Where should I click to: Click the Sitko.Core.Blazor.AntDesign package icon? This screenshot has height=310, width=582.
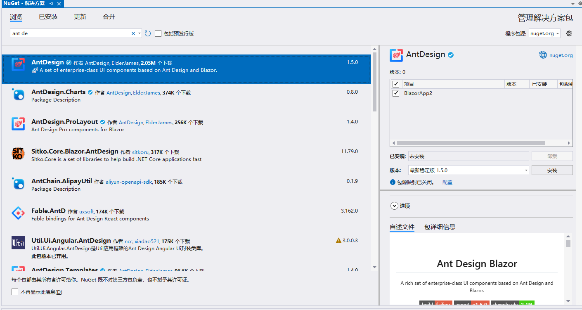click(18, 154)
